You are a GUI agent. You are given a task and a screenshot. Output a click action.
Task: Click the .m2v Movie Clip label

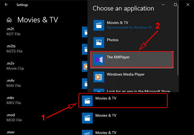tap(15, 66)
